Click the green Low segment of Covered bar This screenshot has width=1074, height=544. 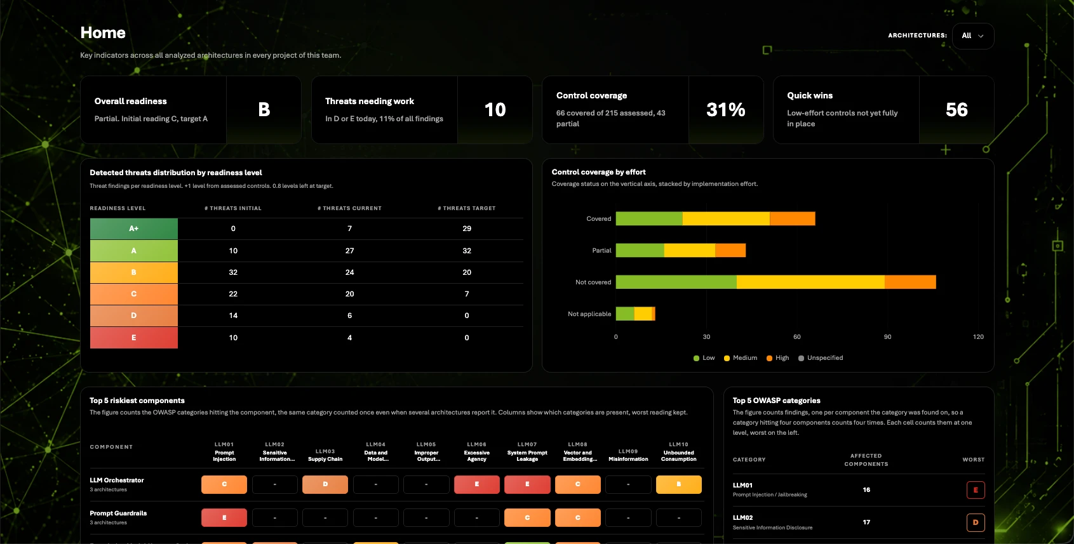pos(649,218)
